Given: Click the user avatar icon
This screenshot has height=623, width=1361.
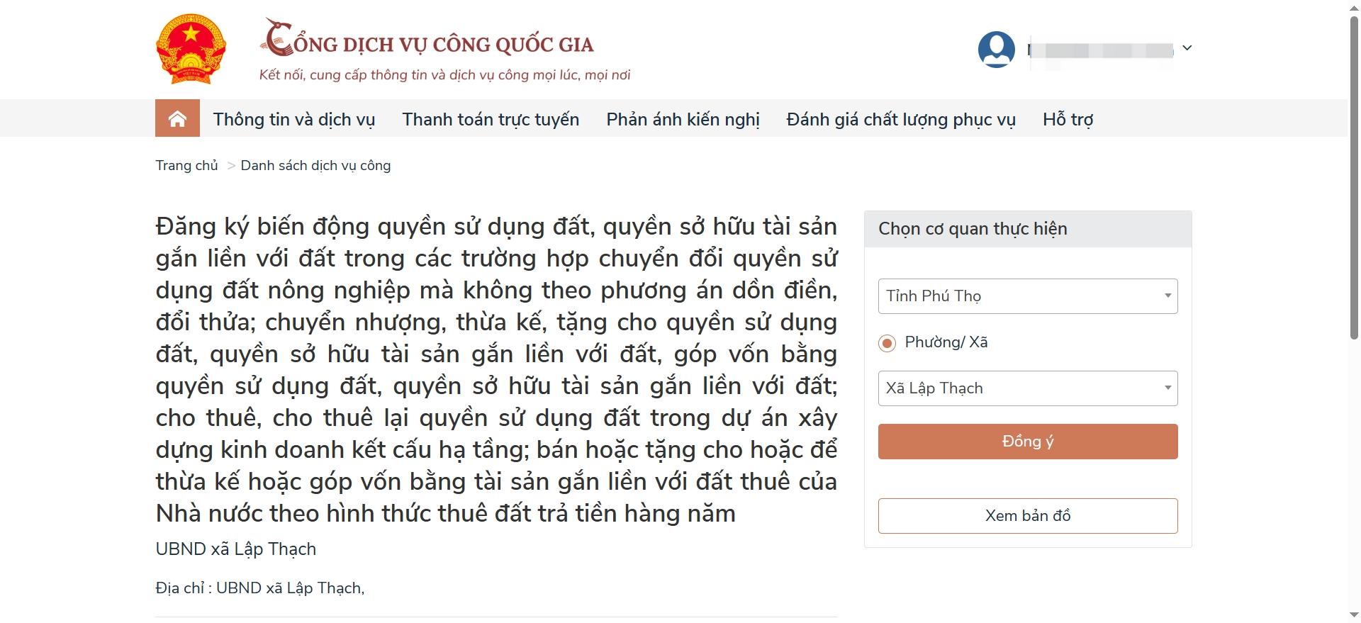Looking at the screenshot, I should (x=996, y=48).
